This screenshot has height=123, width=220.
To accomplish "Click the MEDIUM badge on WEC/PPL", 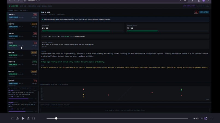I will click(34, 71).
